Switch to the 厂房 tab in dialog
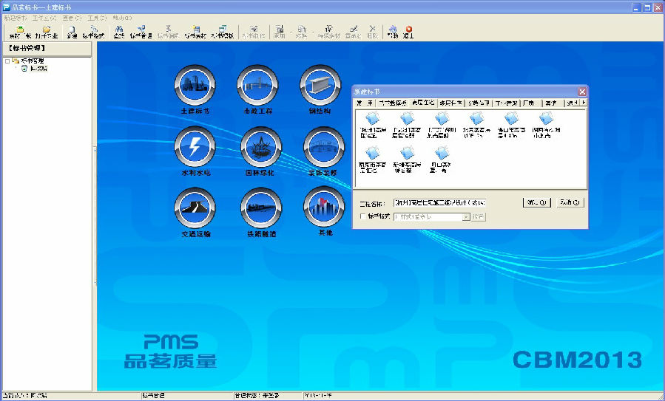The width and height of the screenshot is (665, 401). point(528,103)
